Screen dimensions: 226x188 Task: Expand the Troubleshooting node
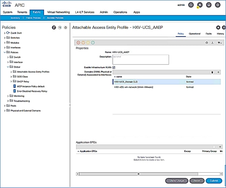pos(8,101)
